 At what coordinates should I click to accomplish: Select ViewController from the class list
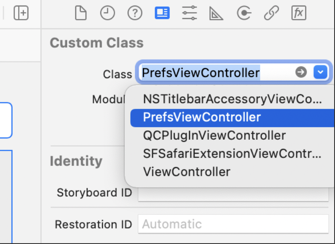point(232,172)
